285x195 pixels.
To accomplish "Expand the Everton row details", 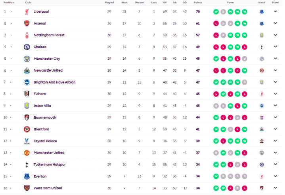I will coord(275,176).
